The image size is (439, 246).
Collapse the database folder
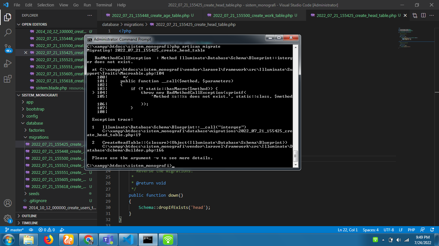point(35,123)
